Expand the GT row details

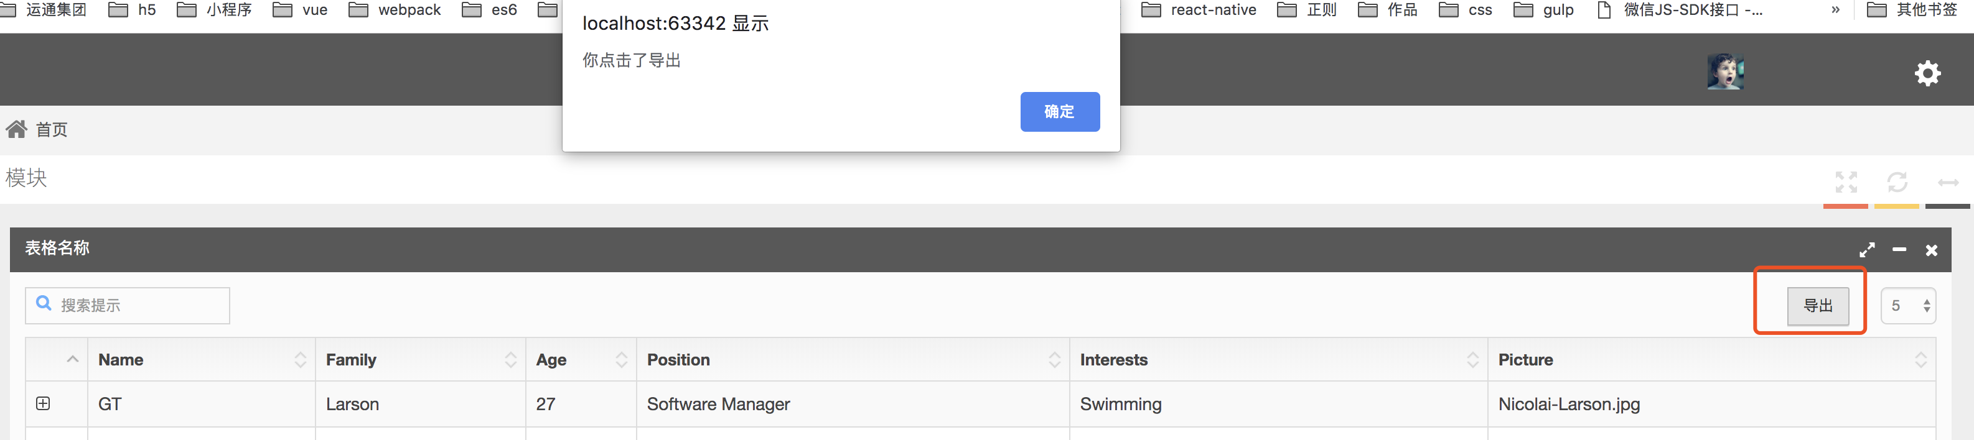coord(43,403)
